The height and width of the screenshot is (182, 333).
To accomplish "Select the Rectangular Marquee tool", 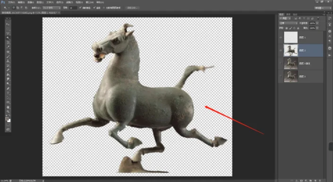I will pyautogui.click(x=8, y=29).
